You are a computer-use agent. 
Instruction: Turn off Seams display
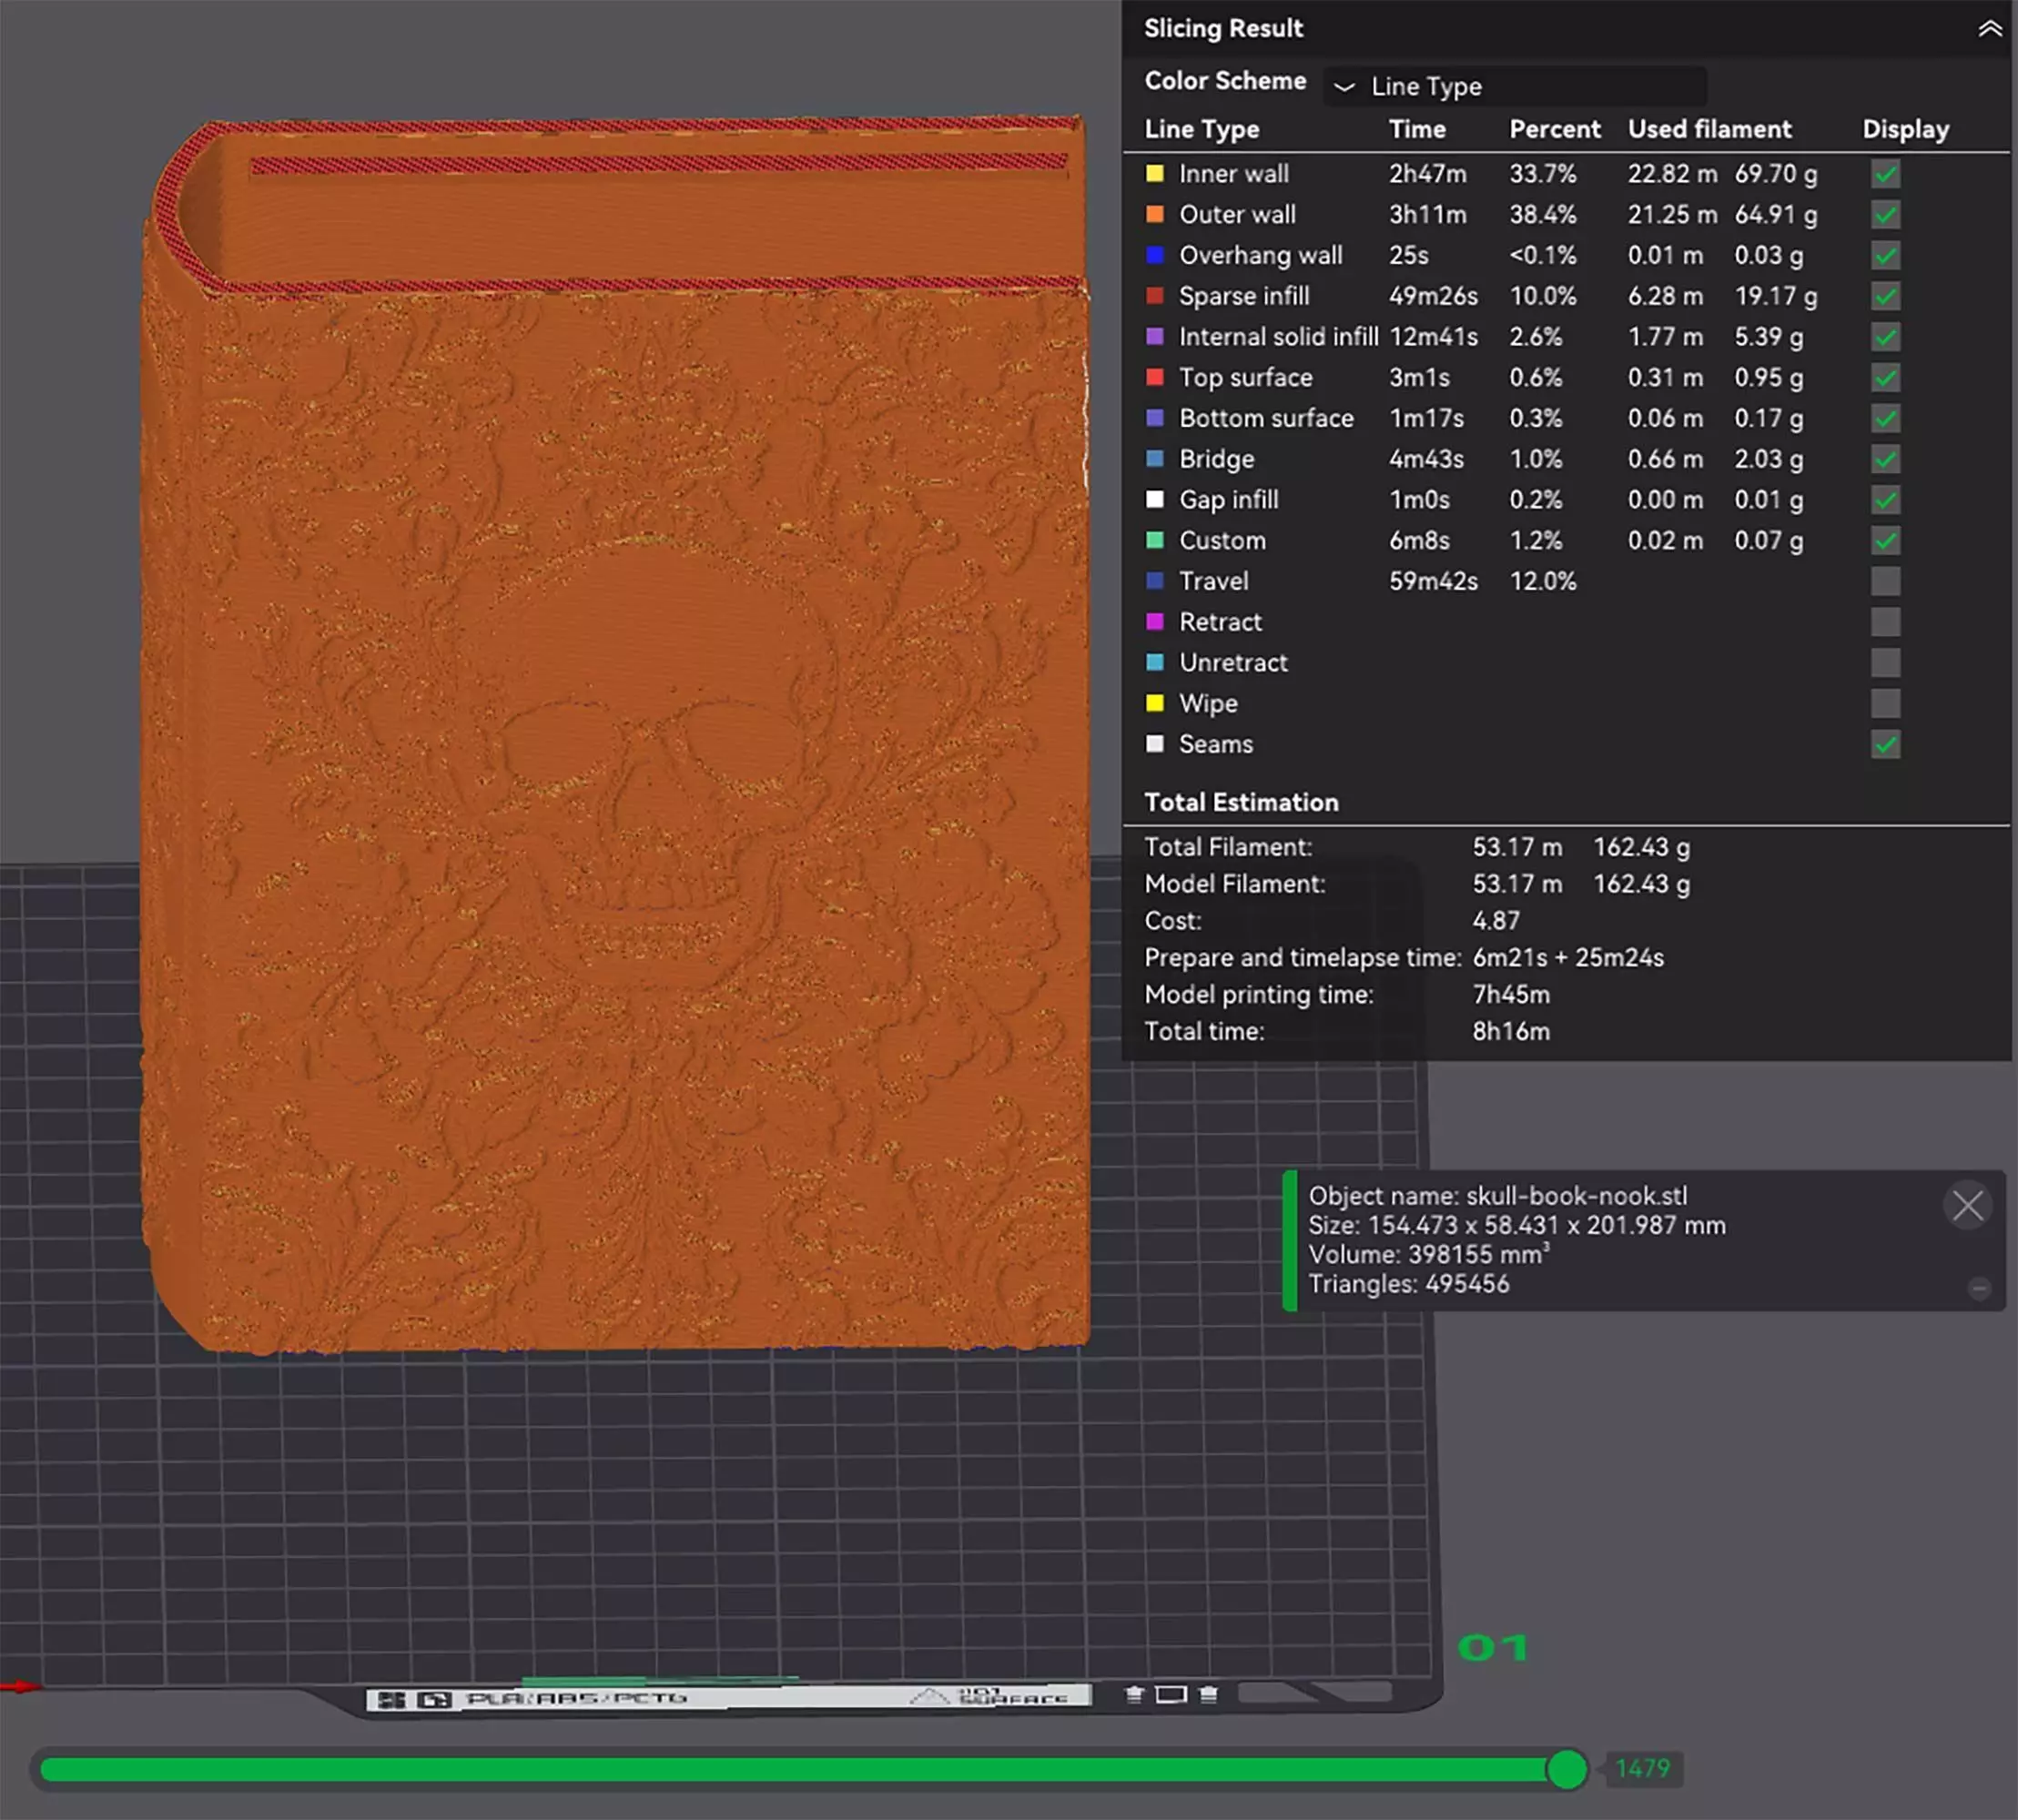pos(1885,744)
